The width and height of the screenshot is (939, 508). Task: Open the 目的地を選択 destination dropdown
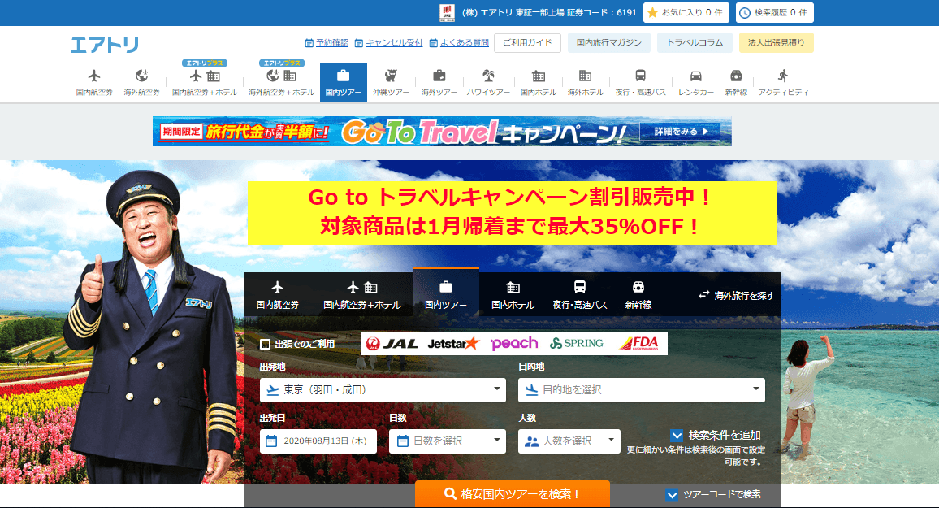(641, 390)
